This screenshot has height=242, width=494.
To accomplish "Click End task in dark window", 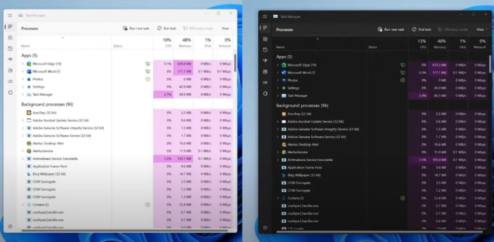I will (x=421, y=30).
